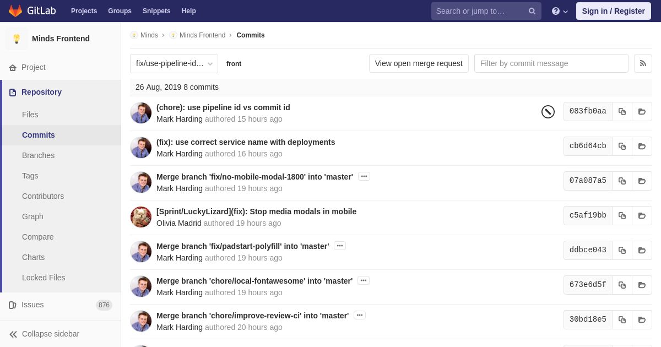Screen dimensions: 661x347
Task: Focus the Search or jump to field
Action: [486, 11]
